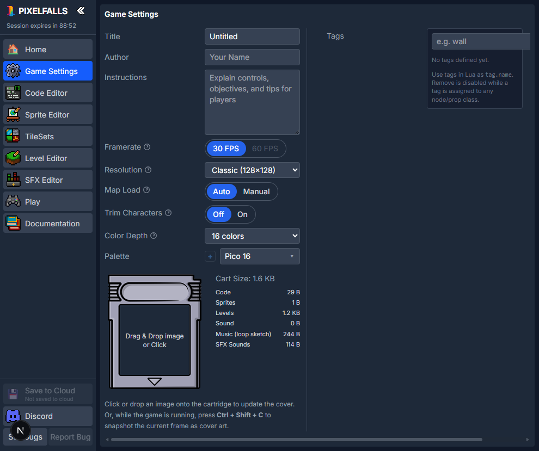Image resolution: width=539 pixels, height=451 pixels.
Task: Click the Code Editor icon
Action: 13,92
